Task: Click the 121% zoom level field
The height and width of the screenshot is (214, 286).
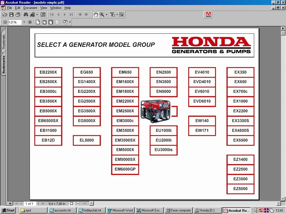Action: [15, 22]
